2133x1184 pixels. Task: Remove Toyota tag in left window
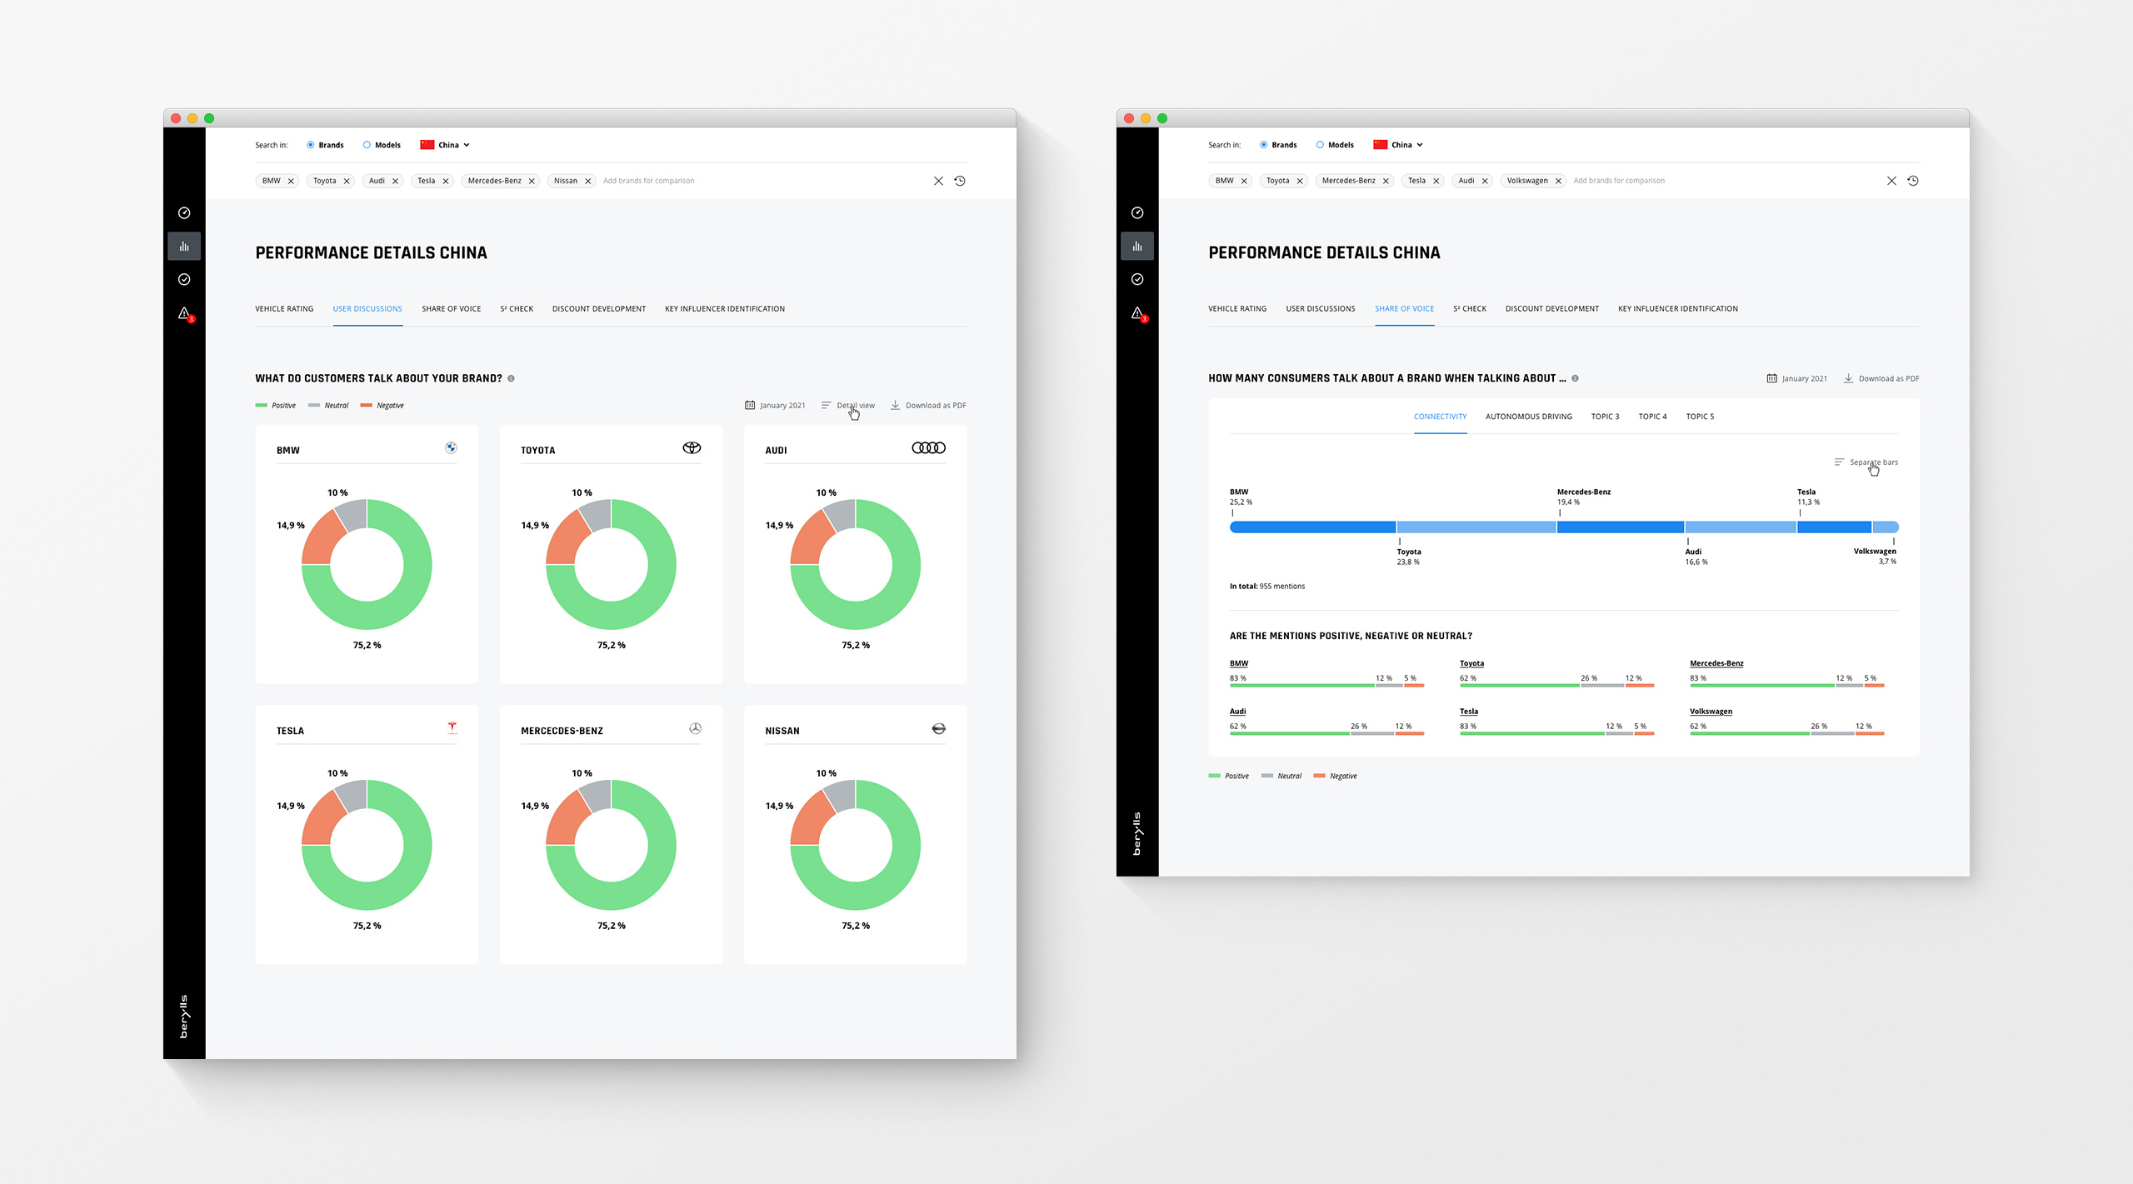pos(347,181)
